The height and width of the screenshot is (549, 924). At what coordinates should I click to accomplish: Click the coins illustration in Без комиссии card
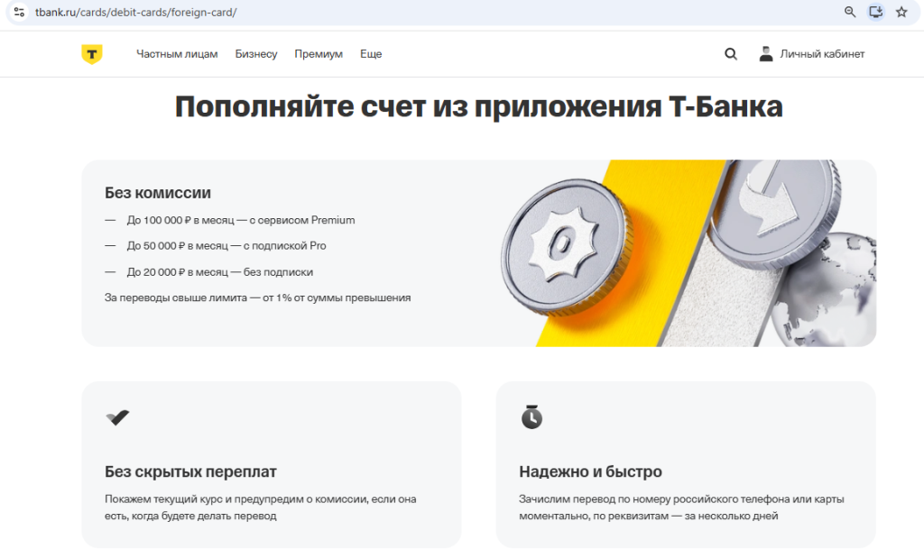pos(687,253)
